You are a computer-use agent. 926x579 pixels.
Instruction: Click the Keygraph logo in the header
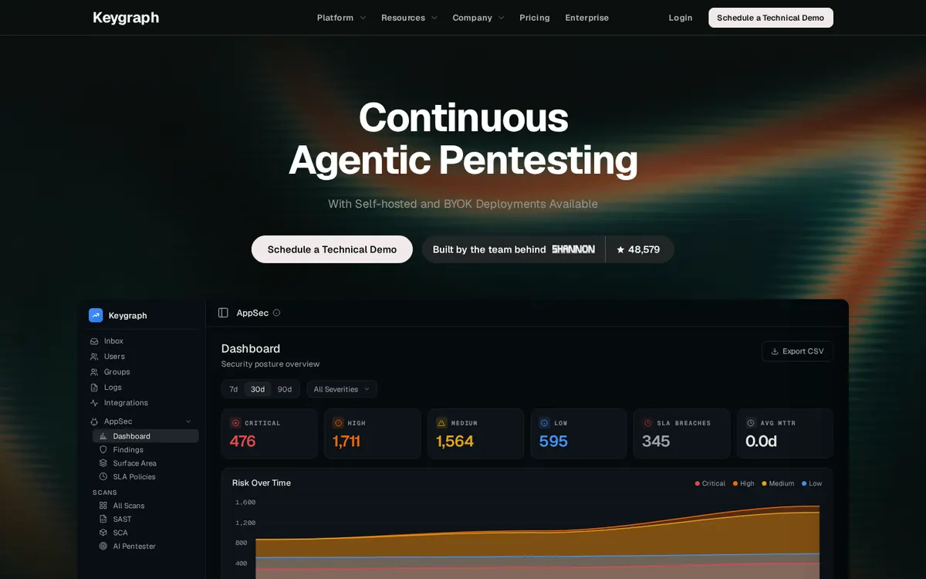pos(126,18)
